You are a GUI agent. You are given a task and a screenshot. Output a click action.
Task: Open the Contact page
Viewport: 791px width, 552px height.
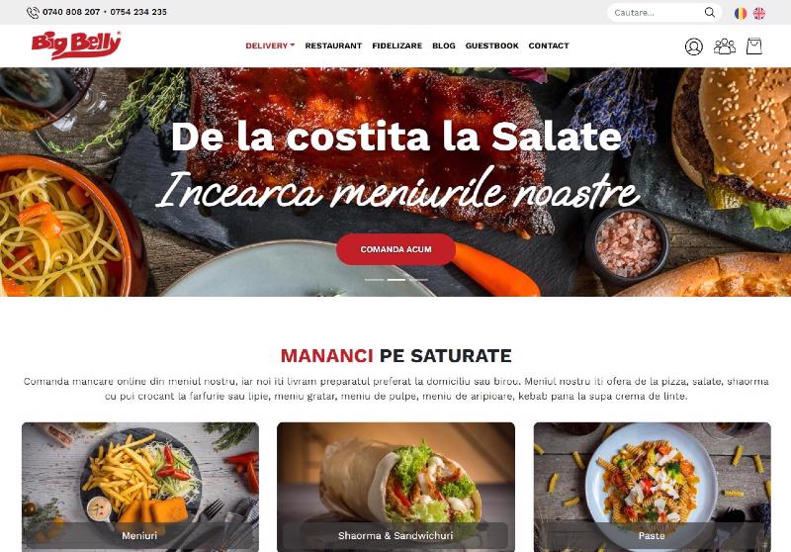point(549,46)
